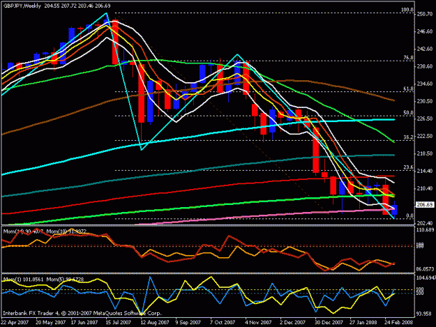Click the 12 Aug 2007 date label
The image size is (436, 327).
coord(155,322)
